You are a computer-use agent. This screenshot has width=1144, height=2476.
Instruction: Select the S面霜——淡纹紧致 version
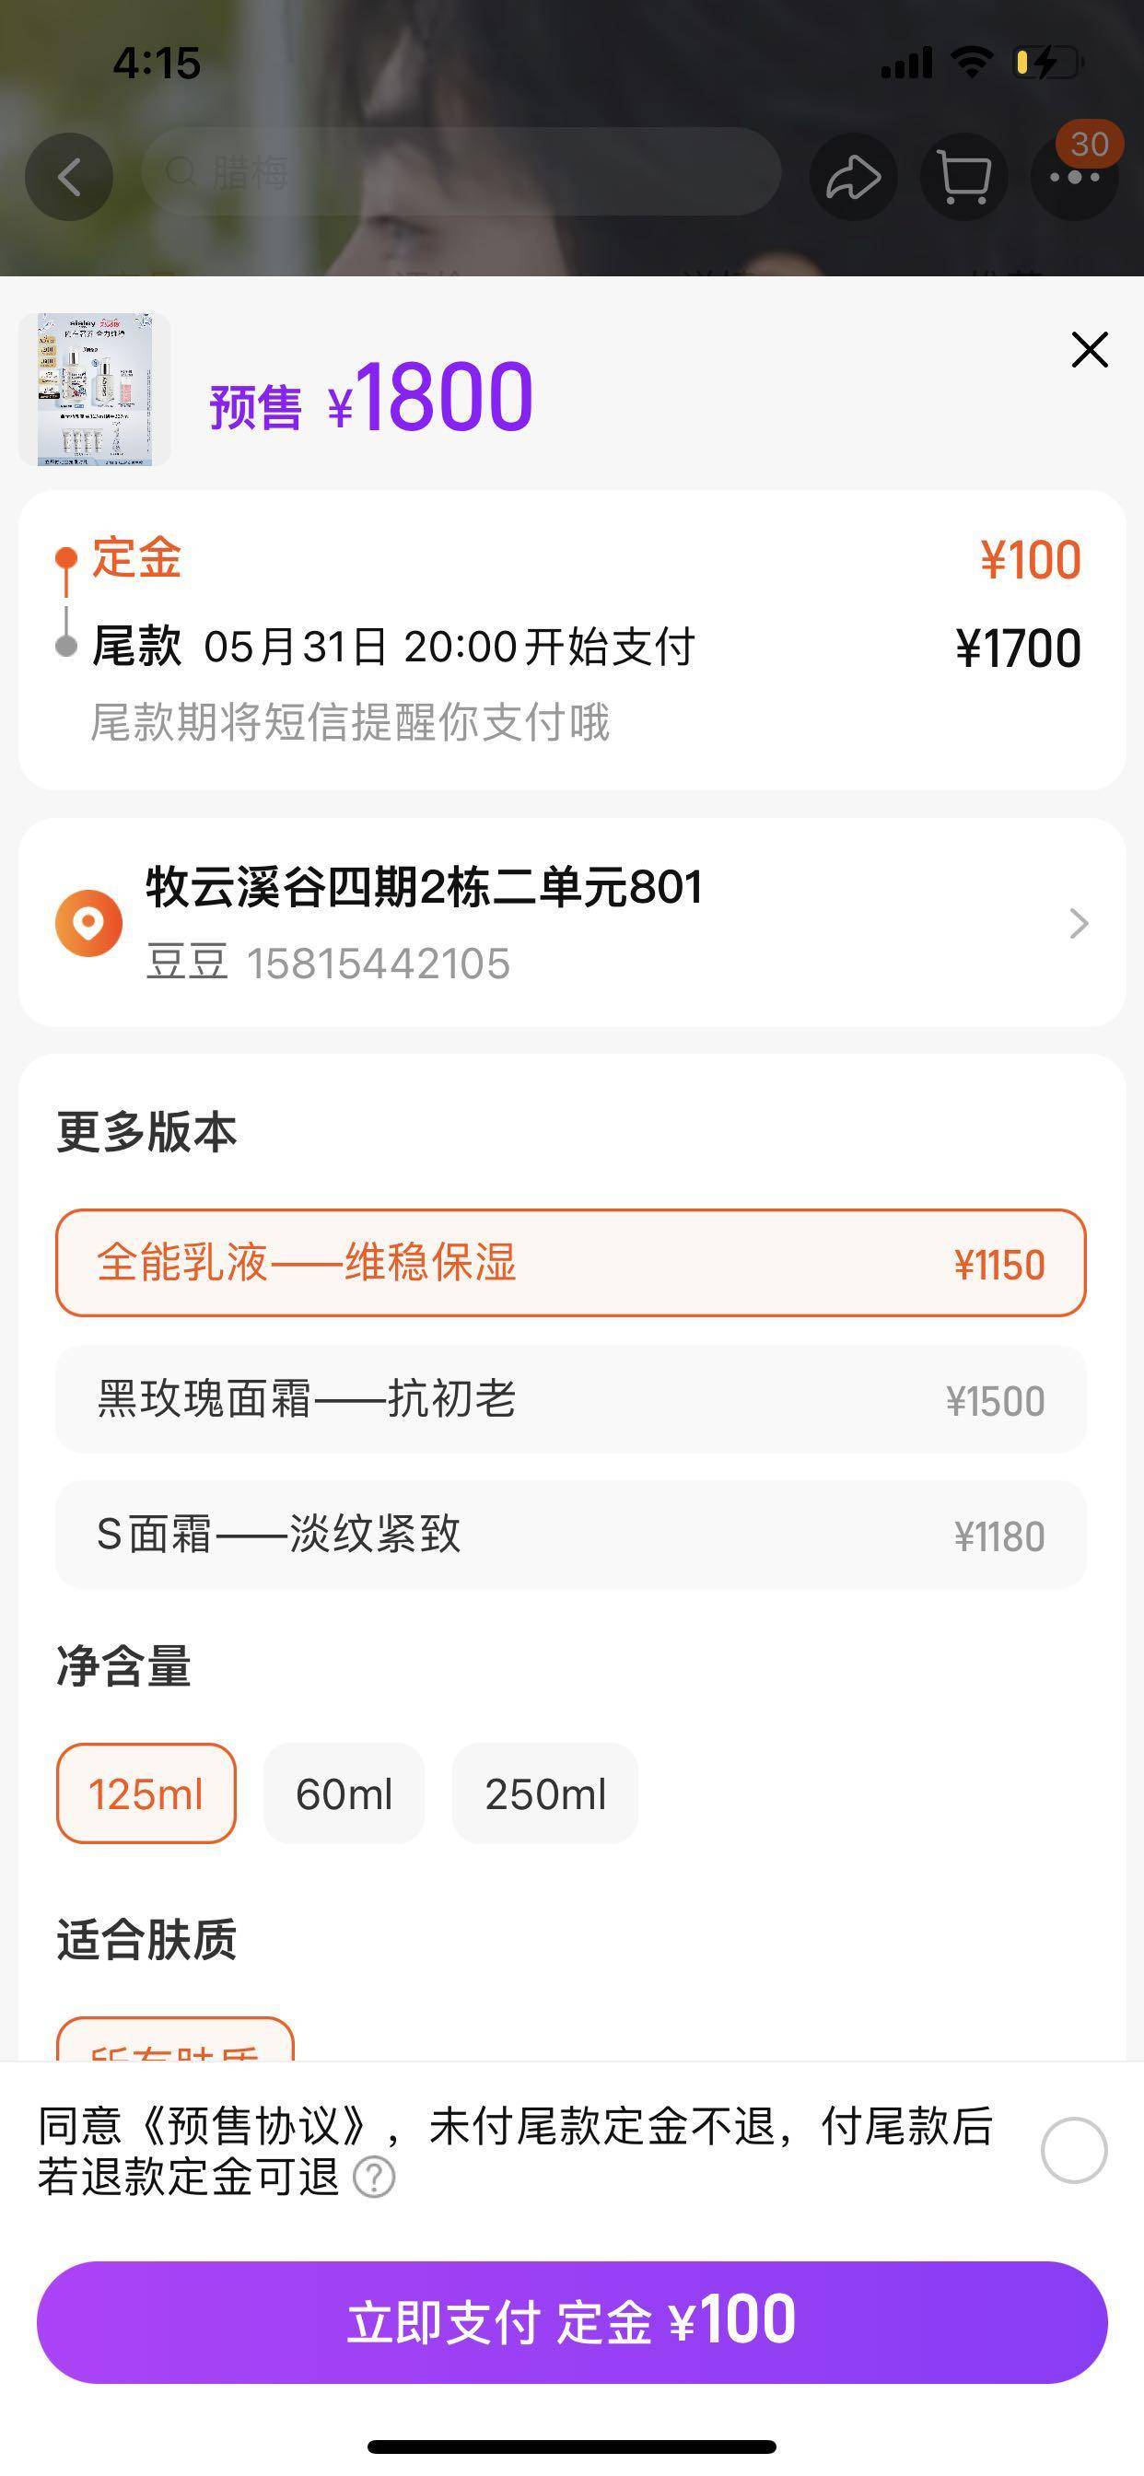pos(571,1535)
